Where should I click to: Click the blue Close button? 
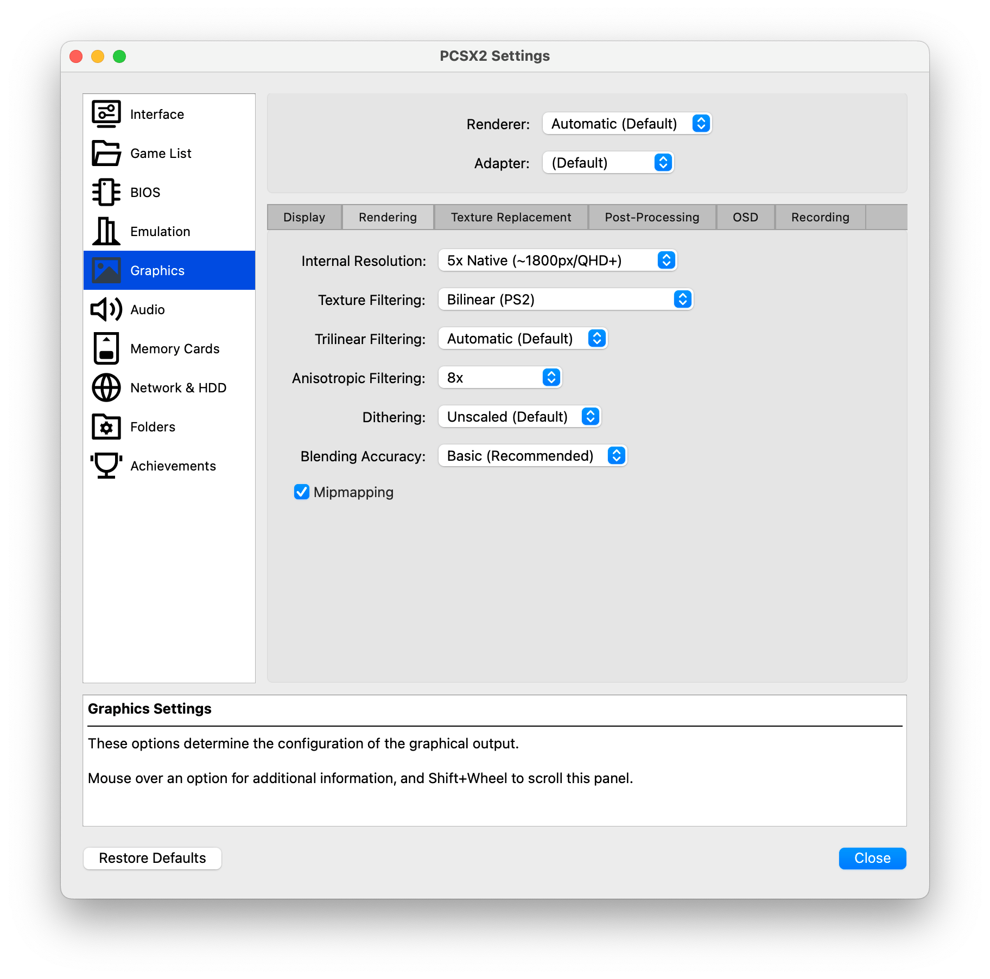tap(873, 858)
